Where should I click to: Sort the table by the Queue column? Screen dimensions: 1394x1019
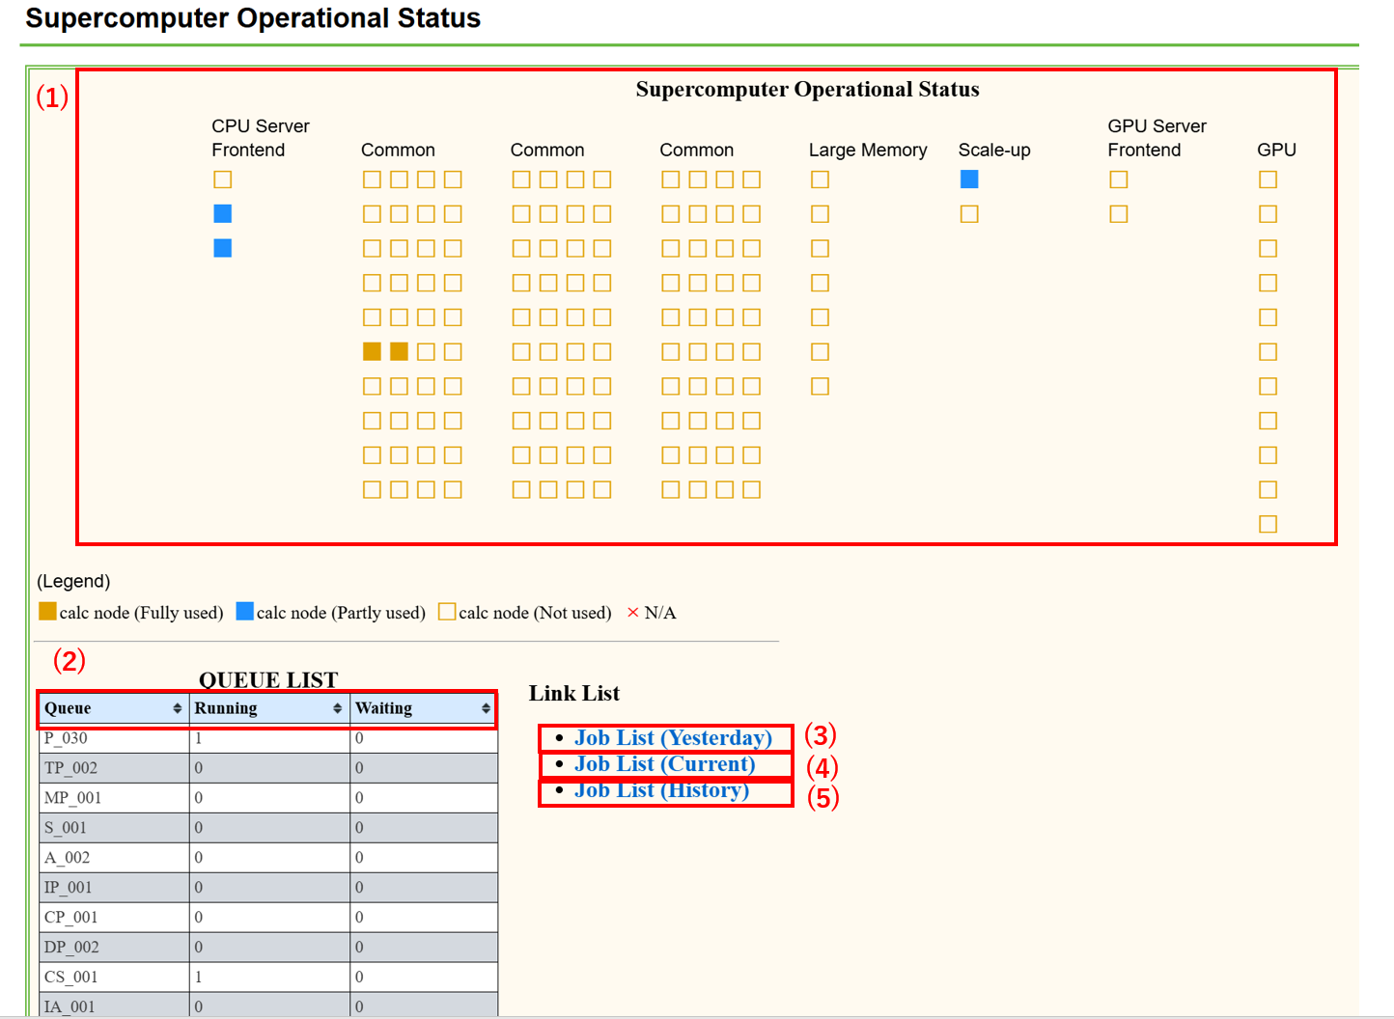(112, 707)
